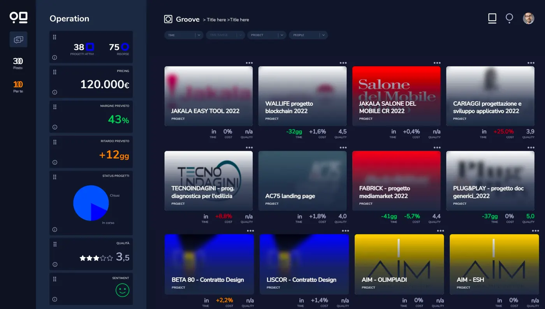Click drag handle of Status Progetti widget
Screen dimensions: 545x309
click(54, 177)
